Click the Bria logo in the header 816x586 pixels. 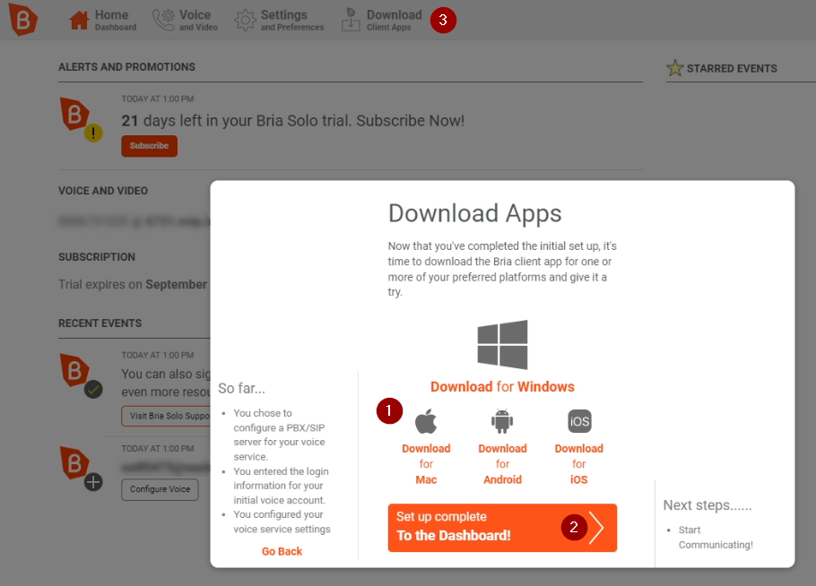[23, 20]
